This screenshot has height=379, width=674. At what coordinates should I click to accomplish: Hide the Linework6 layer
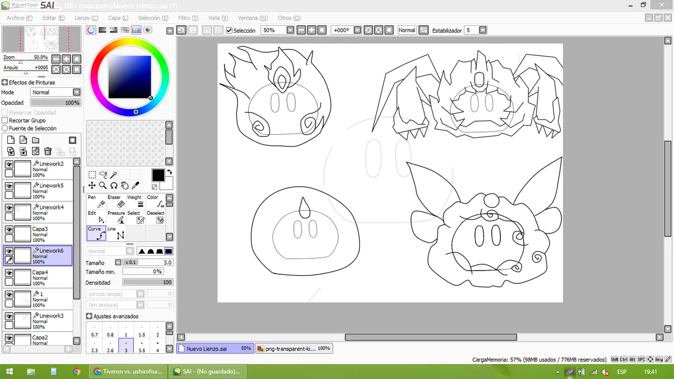[9, 251]
